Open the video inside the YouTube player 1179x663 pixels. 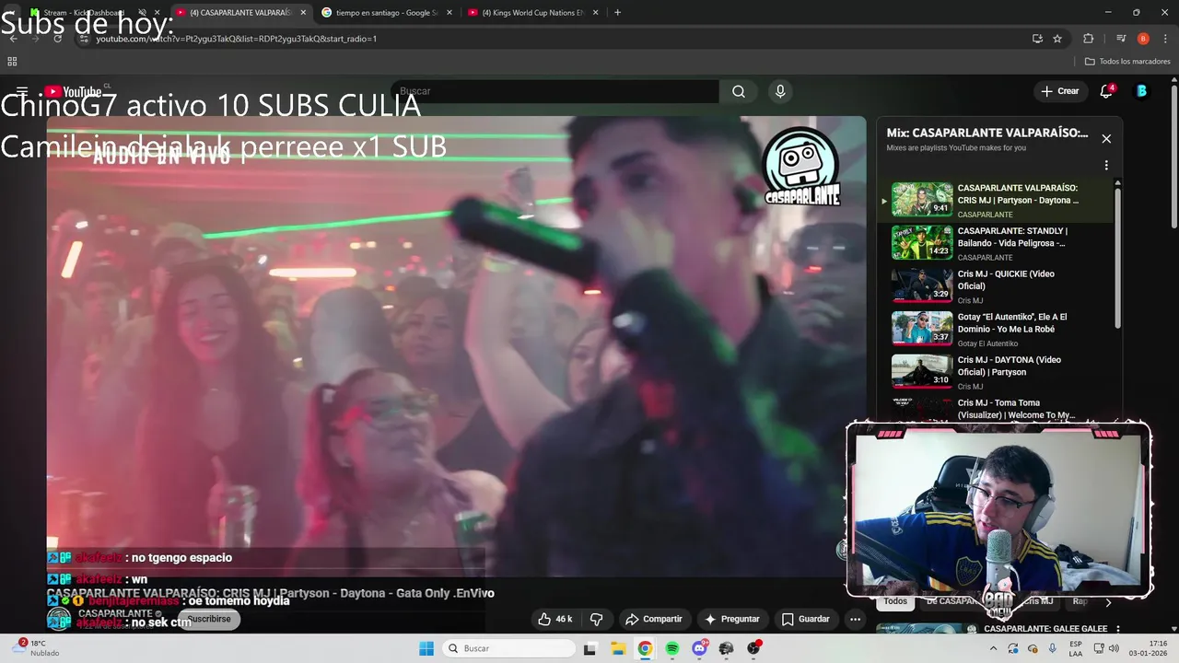pos(456,345)
